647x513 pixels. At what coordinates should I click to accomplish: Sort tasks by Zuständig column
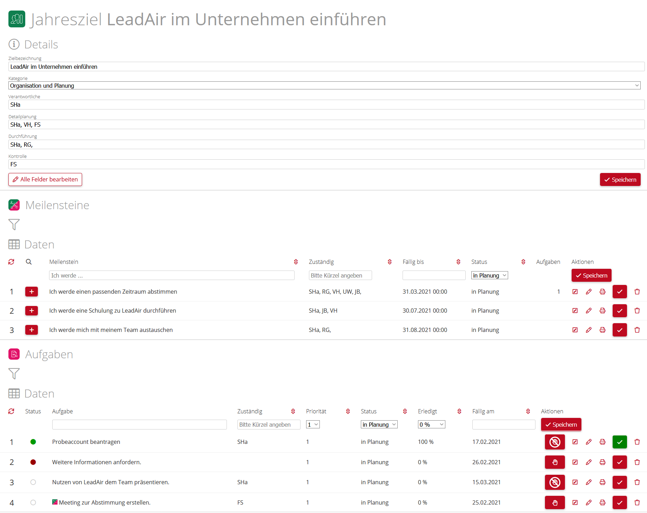(293, 411)
